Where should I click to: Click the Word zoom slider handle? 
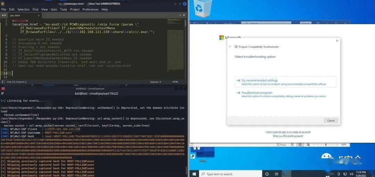click(x=326, y=145)
